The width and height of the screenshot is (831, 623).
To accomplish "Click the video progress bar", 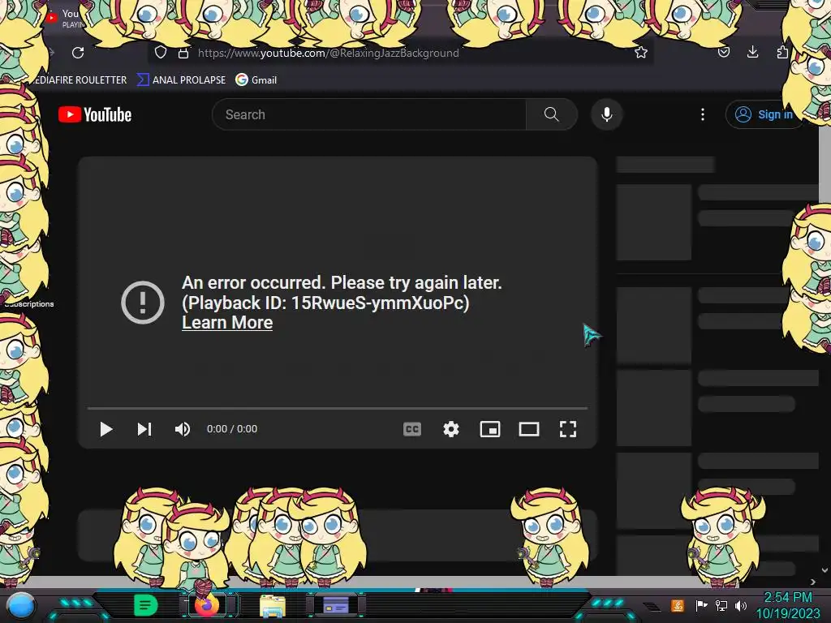I will pyautogui.click(x=338, y=409).
